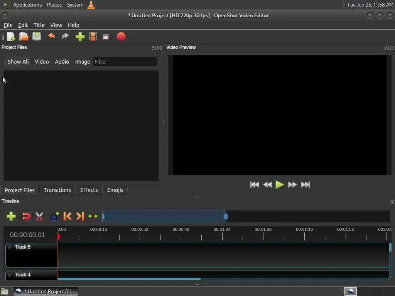Select the Project Files bottom tab
This screenshot has width=395, height=296.
click(x=20, y=190)
